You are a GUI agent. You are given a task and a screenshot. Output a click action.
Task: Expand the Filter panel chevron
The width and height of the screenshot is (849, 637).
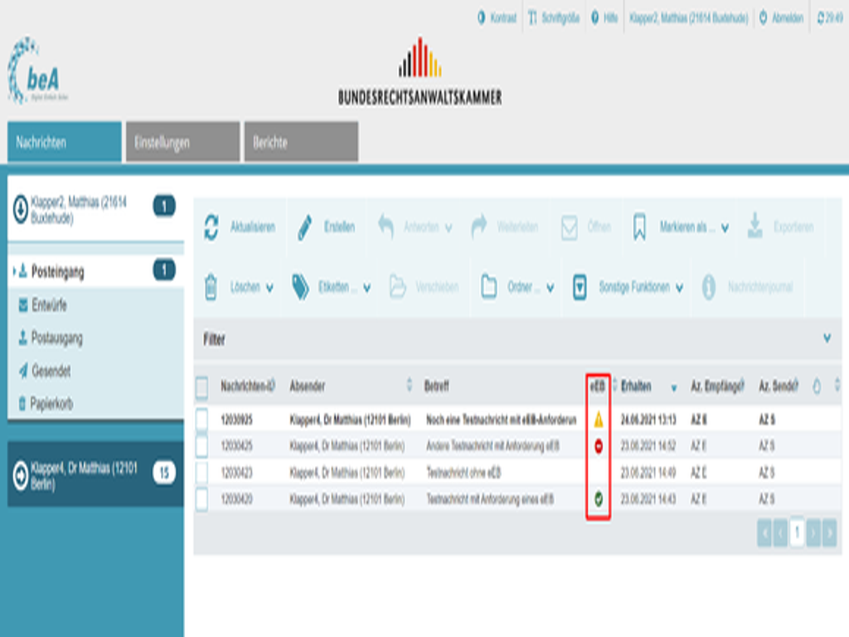coord(827,338)
